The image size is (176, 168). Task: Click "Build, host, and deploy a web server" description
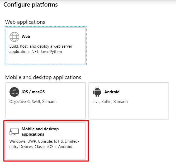41,46
